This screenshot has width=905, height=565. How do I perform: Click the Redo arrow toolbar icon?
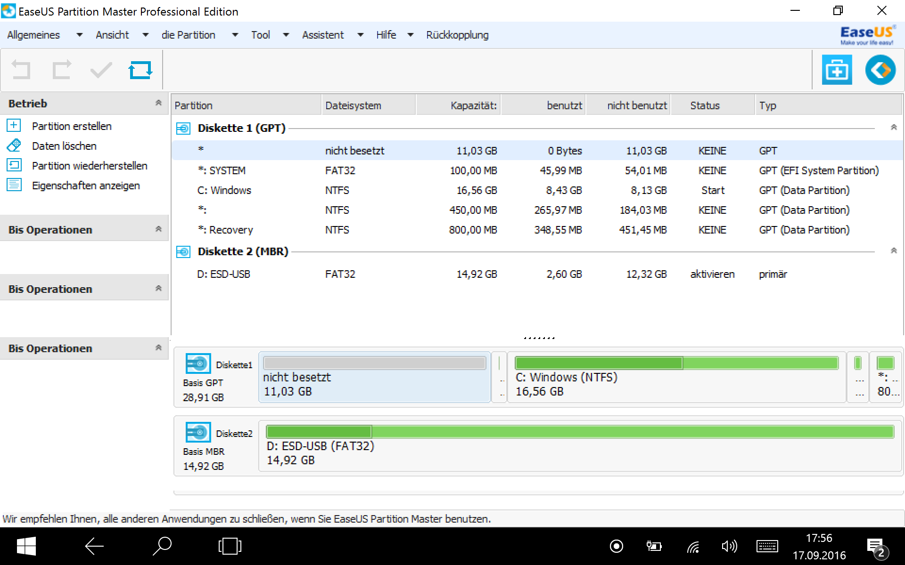(x=61, y=70)
